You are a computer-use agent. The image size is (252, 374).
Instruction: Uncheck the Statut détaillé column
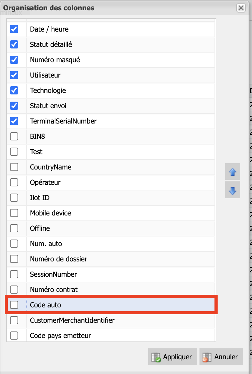coord(14,44)
